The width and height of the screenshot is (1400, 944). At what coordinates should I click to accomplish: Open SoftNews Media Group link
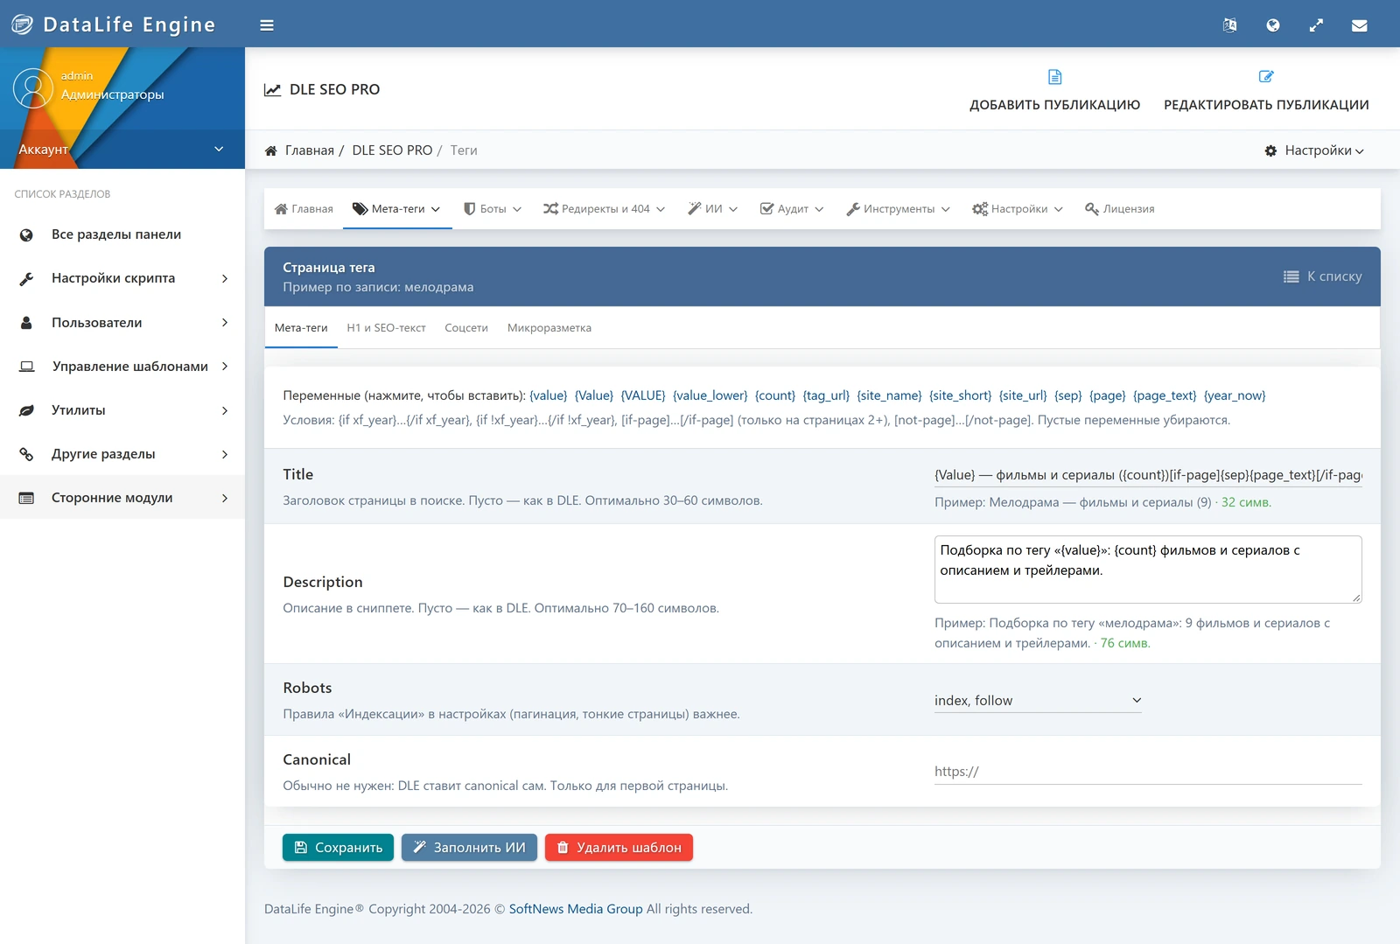click(576, 909)
